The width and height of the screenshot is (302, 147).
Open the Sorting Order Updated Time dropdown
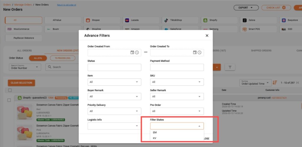(x=255, y=83)
